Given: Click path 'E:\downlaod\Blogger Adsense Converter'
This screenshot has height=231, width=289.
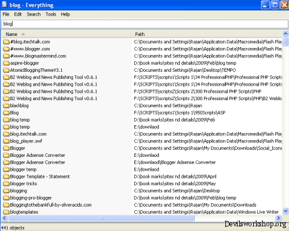Looking at the screenshot, I should coord(175,162).
